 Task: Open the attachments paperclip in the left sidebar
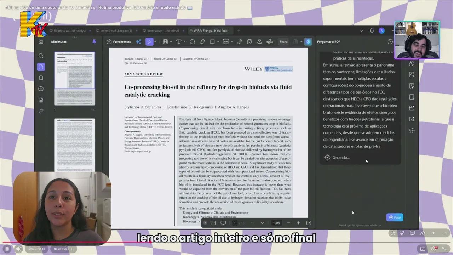[x=41, y=111]
